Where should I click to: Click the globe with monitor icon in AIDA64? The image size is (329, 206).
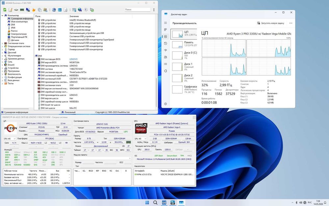[x=80, y=10]
